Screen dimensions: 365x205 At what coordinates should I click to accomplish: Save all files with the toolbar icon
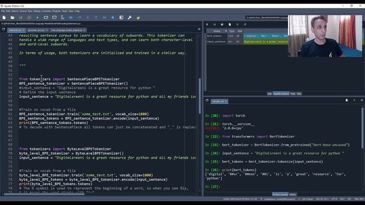(x=29, y=18)
